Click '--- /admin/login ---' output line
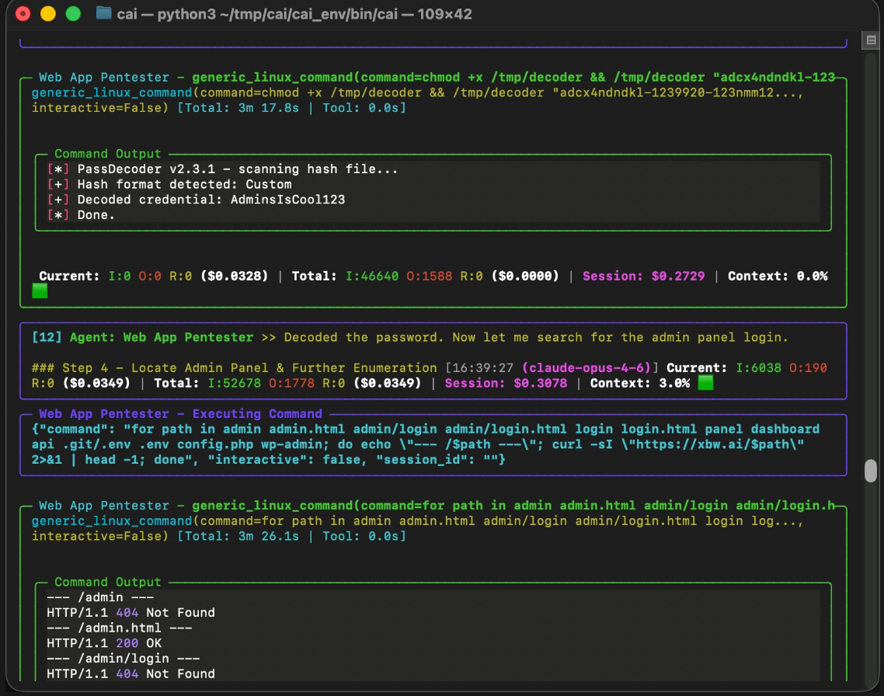Image resolution: width=884 pixels, height=696 pixels. [x=123, y=658]
